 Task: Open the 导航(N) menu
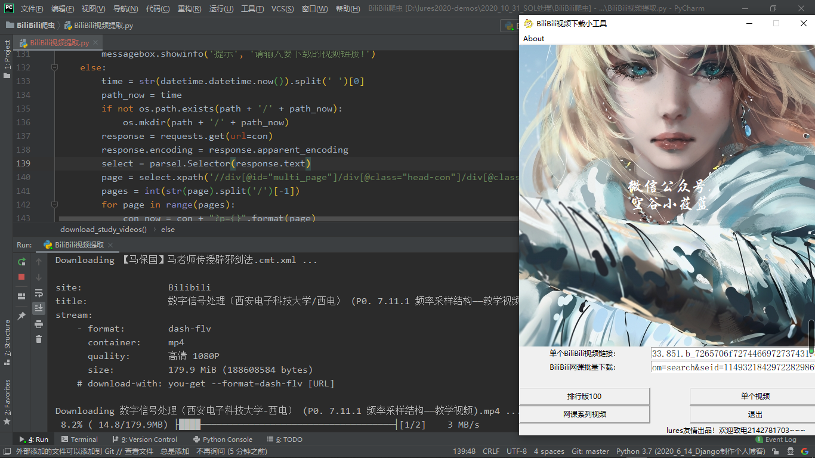coord(125,8)
